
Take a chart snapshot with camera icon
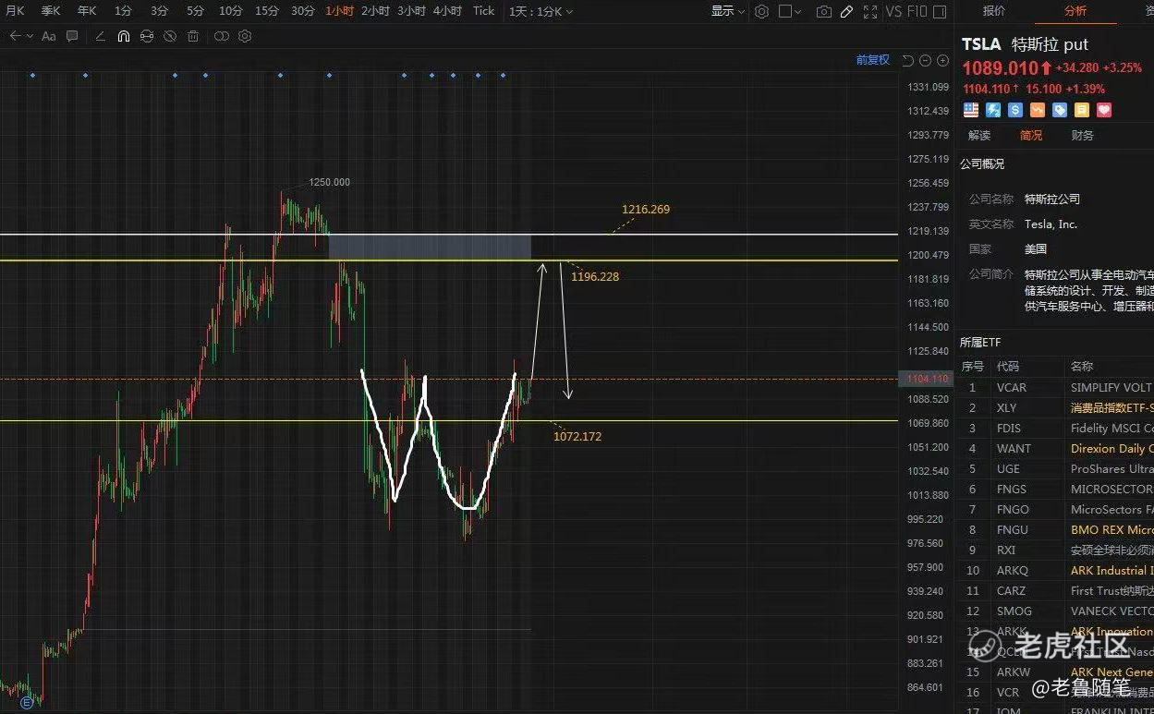[823, 11]
